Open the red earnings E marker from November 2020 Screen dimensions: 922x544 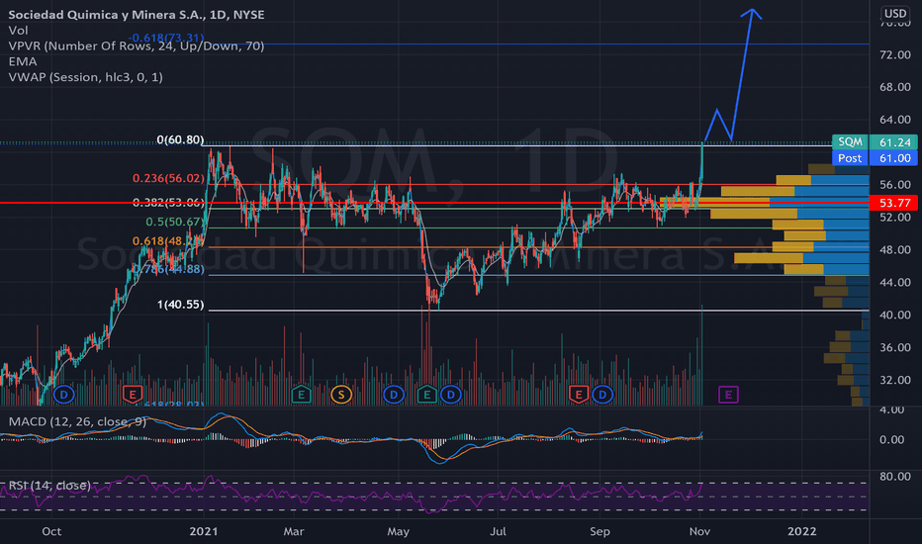tap(133, 395)
